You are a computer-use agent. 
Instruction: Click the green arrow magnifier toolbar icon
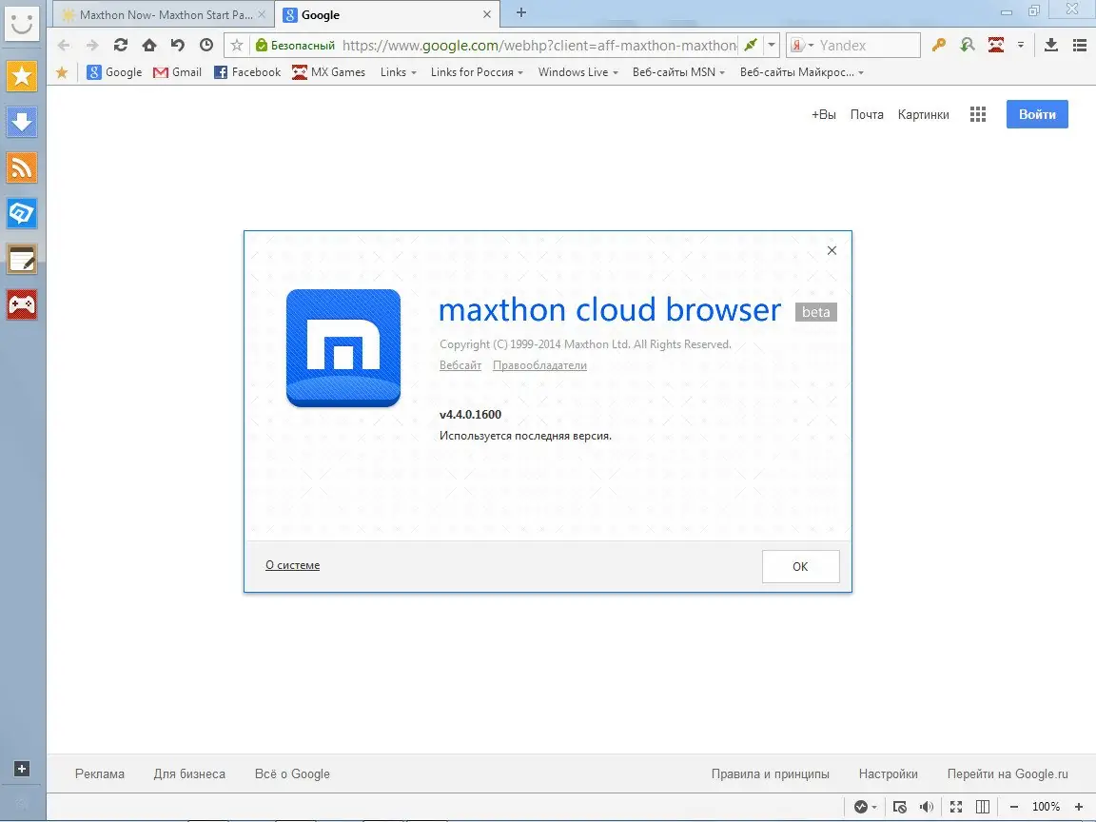[968, 46]
